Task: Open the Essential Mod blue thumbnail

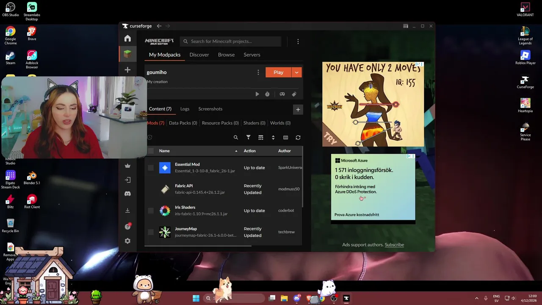Action: pos(165,168)
